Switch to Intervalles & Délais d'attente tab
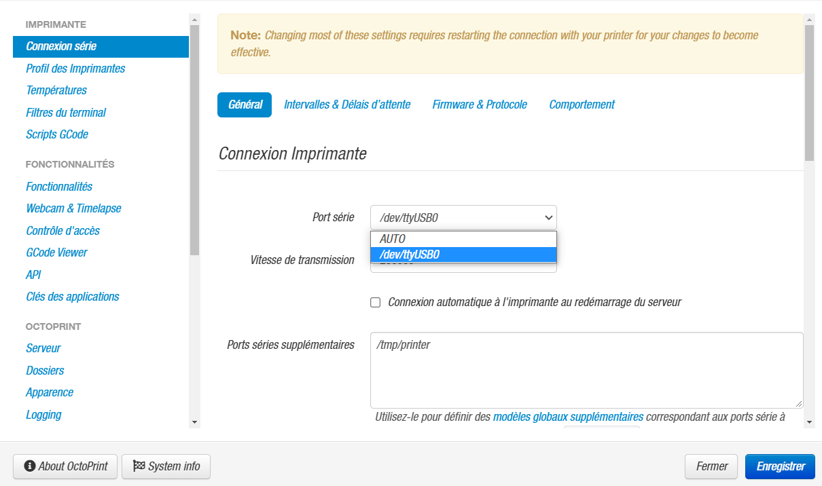The width and height of the screenshot is (822, 486). (347, 105)
